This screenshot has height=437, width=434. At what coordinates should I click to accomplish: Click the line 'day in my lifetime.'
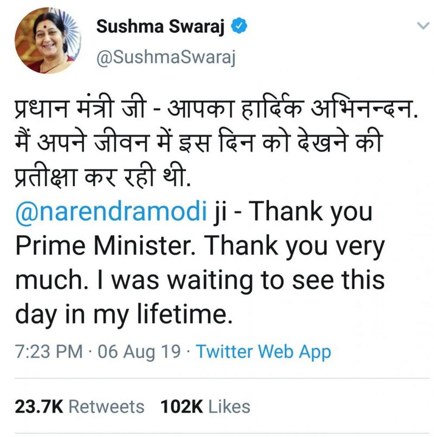(124, 314)
